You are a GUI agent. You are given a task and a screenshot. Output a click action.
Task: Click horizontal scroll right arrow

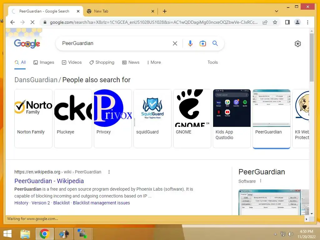pos(306,219)
